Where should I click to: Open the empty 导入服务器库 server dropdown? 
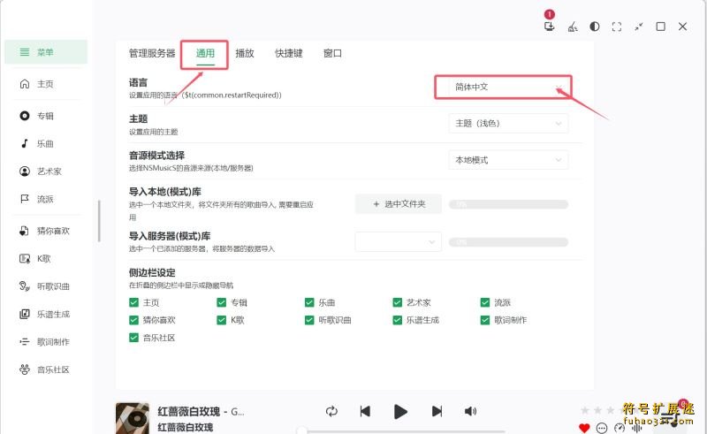pos(399,242)
